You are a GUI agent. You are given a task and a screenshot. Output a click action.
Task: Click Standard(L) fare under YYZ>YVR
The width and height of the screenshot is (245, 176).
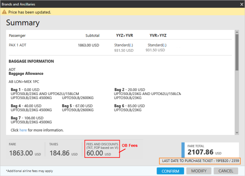point(124,45)
